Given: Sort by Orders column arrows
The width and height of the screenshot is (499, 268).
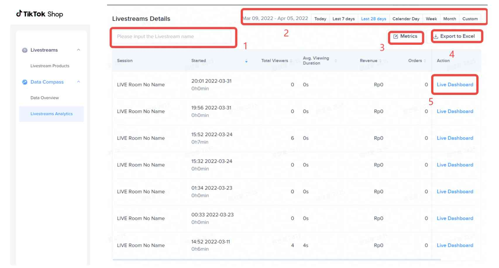Looking at the screenshot, I should [x=425, y=61].
